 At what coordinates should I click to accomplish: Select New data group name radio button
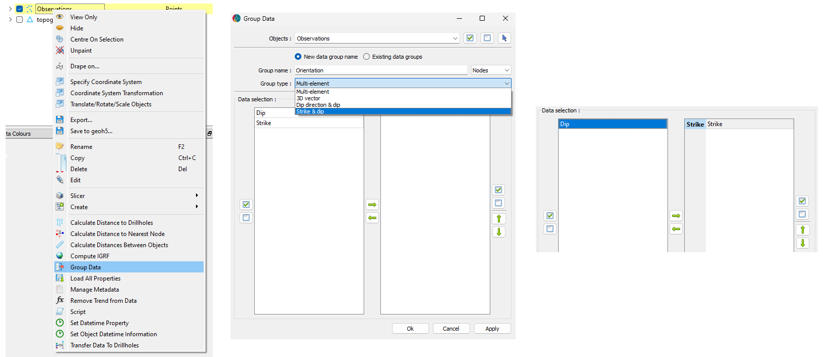click(x=298, y=57)
